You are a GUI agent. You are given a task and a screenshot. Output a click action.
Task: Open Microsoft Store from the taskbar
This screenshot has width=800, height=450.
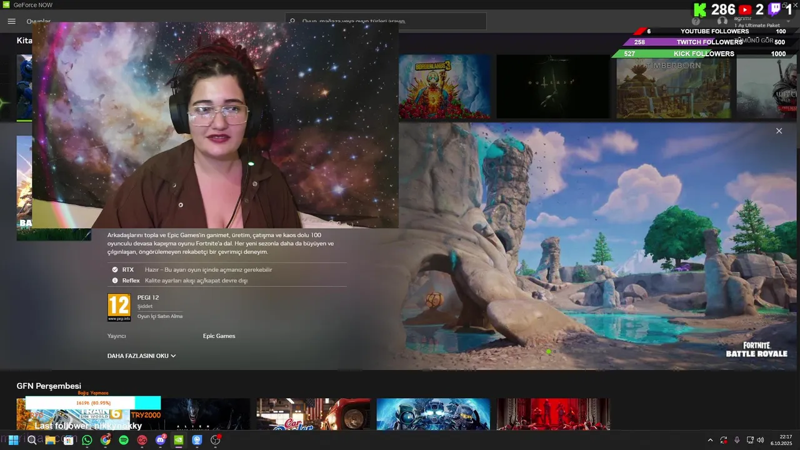click(69, 440)
